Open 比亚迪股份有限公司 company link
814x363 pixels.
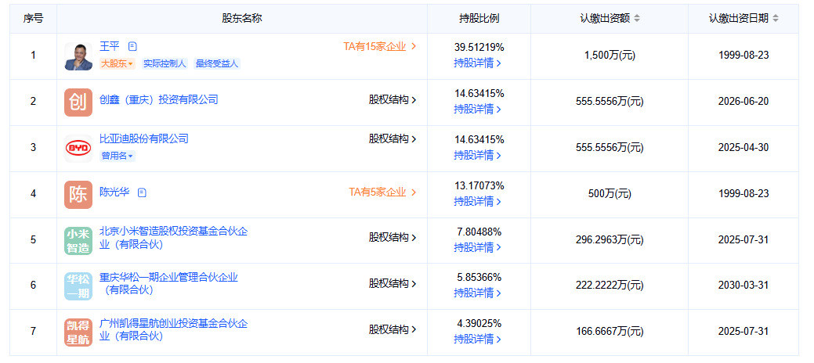[x=144, y=138]
